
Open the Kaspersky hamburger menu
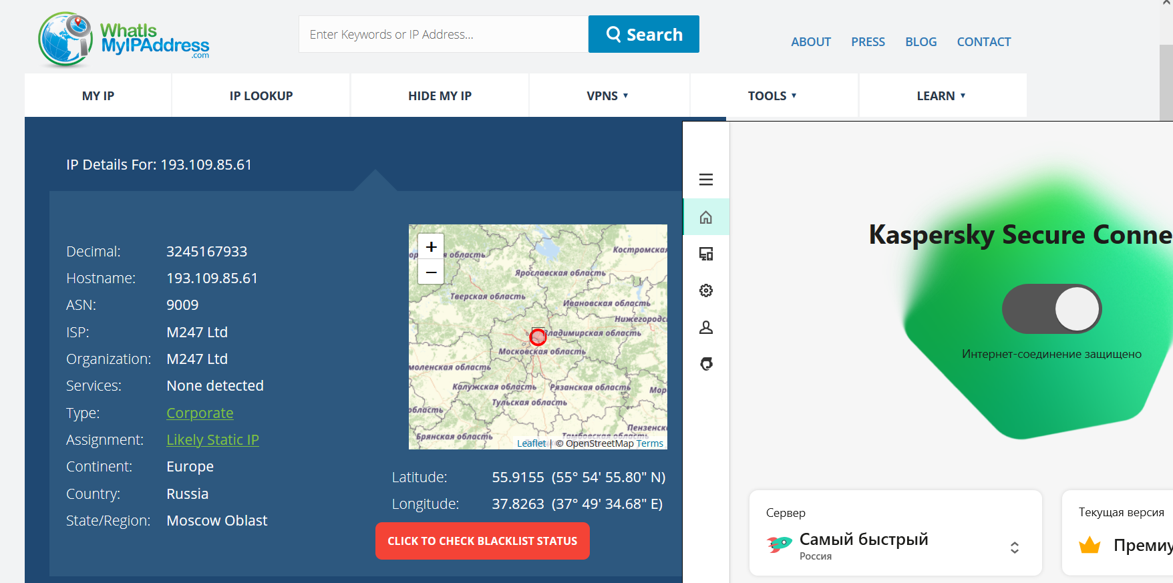(x=706, y=180)
